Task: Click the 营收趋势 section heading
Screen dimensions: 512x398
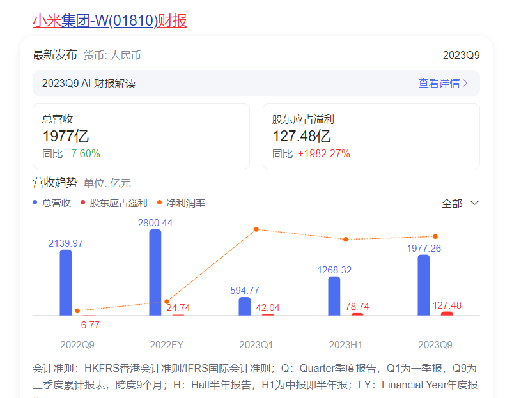Action: [x=55, y=182]
